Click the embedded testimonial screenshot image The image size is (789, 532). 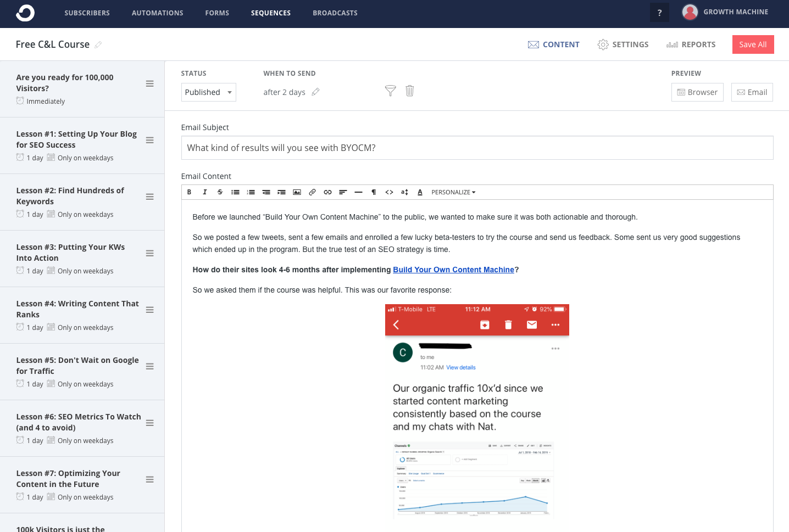click(x=477, y=411)
